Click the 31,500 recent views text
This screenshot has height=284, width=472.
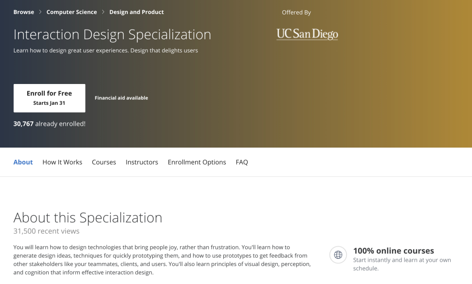coord(46,231)
